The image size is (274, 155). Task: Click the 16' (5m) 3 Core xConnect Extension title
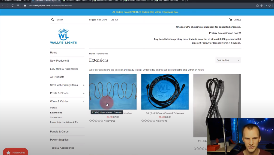[165, 113]
